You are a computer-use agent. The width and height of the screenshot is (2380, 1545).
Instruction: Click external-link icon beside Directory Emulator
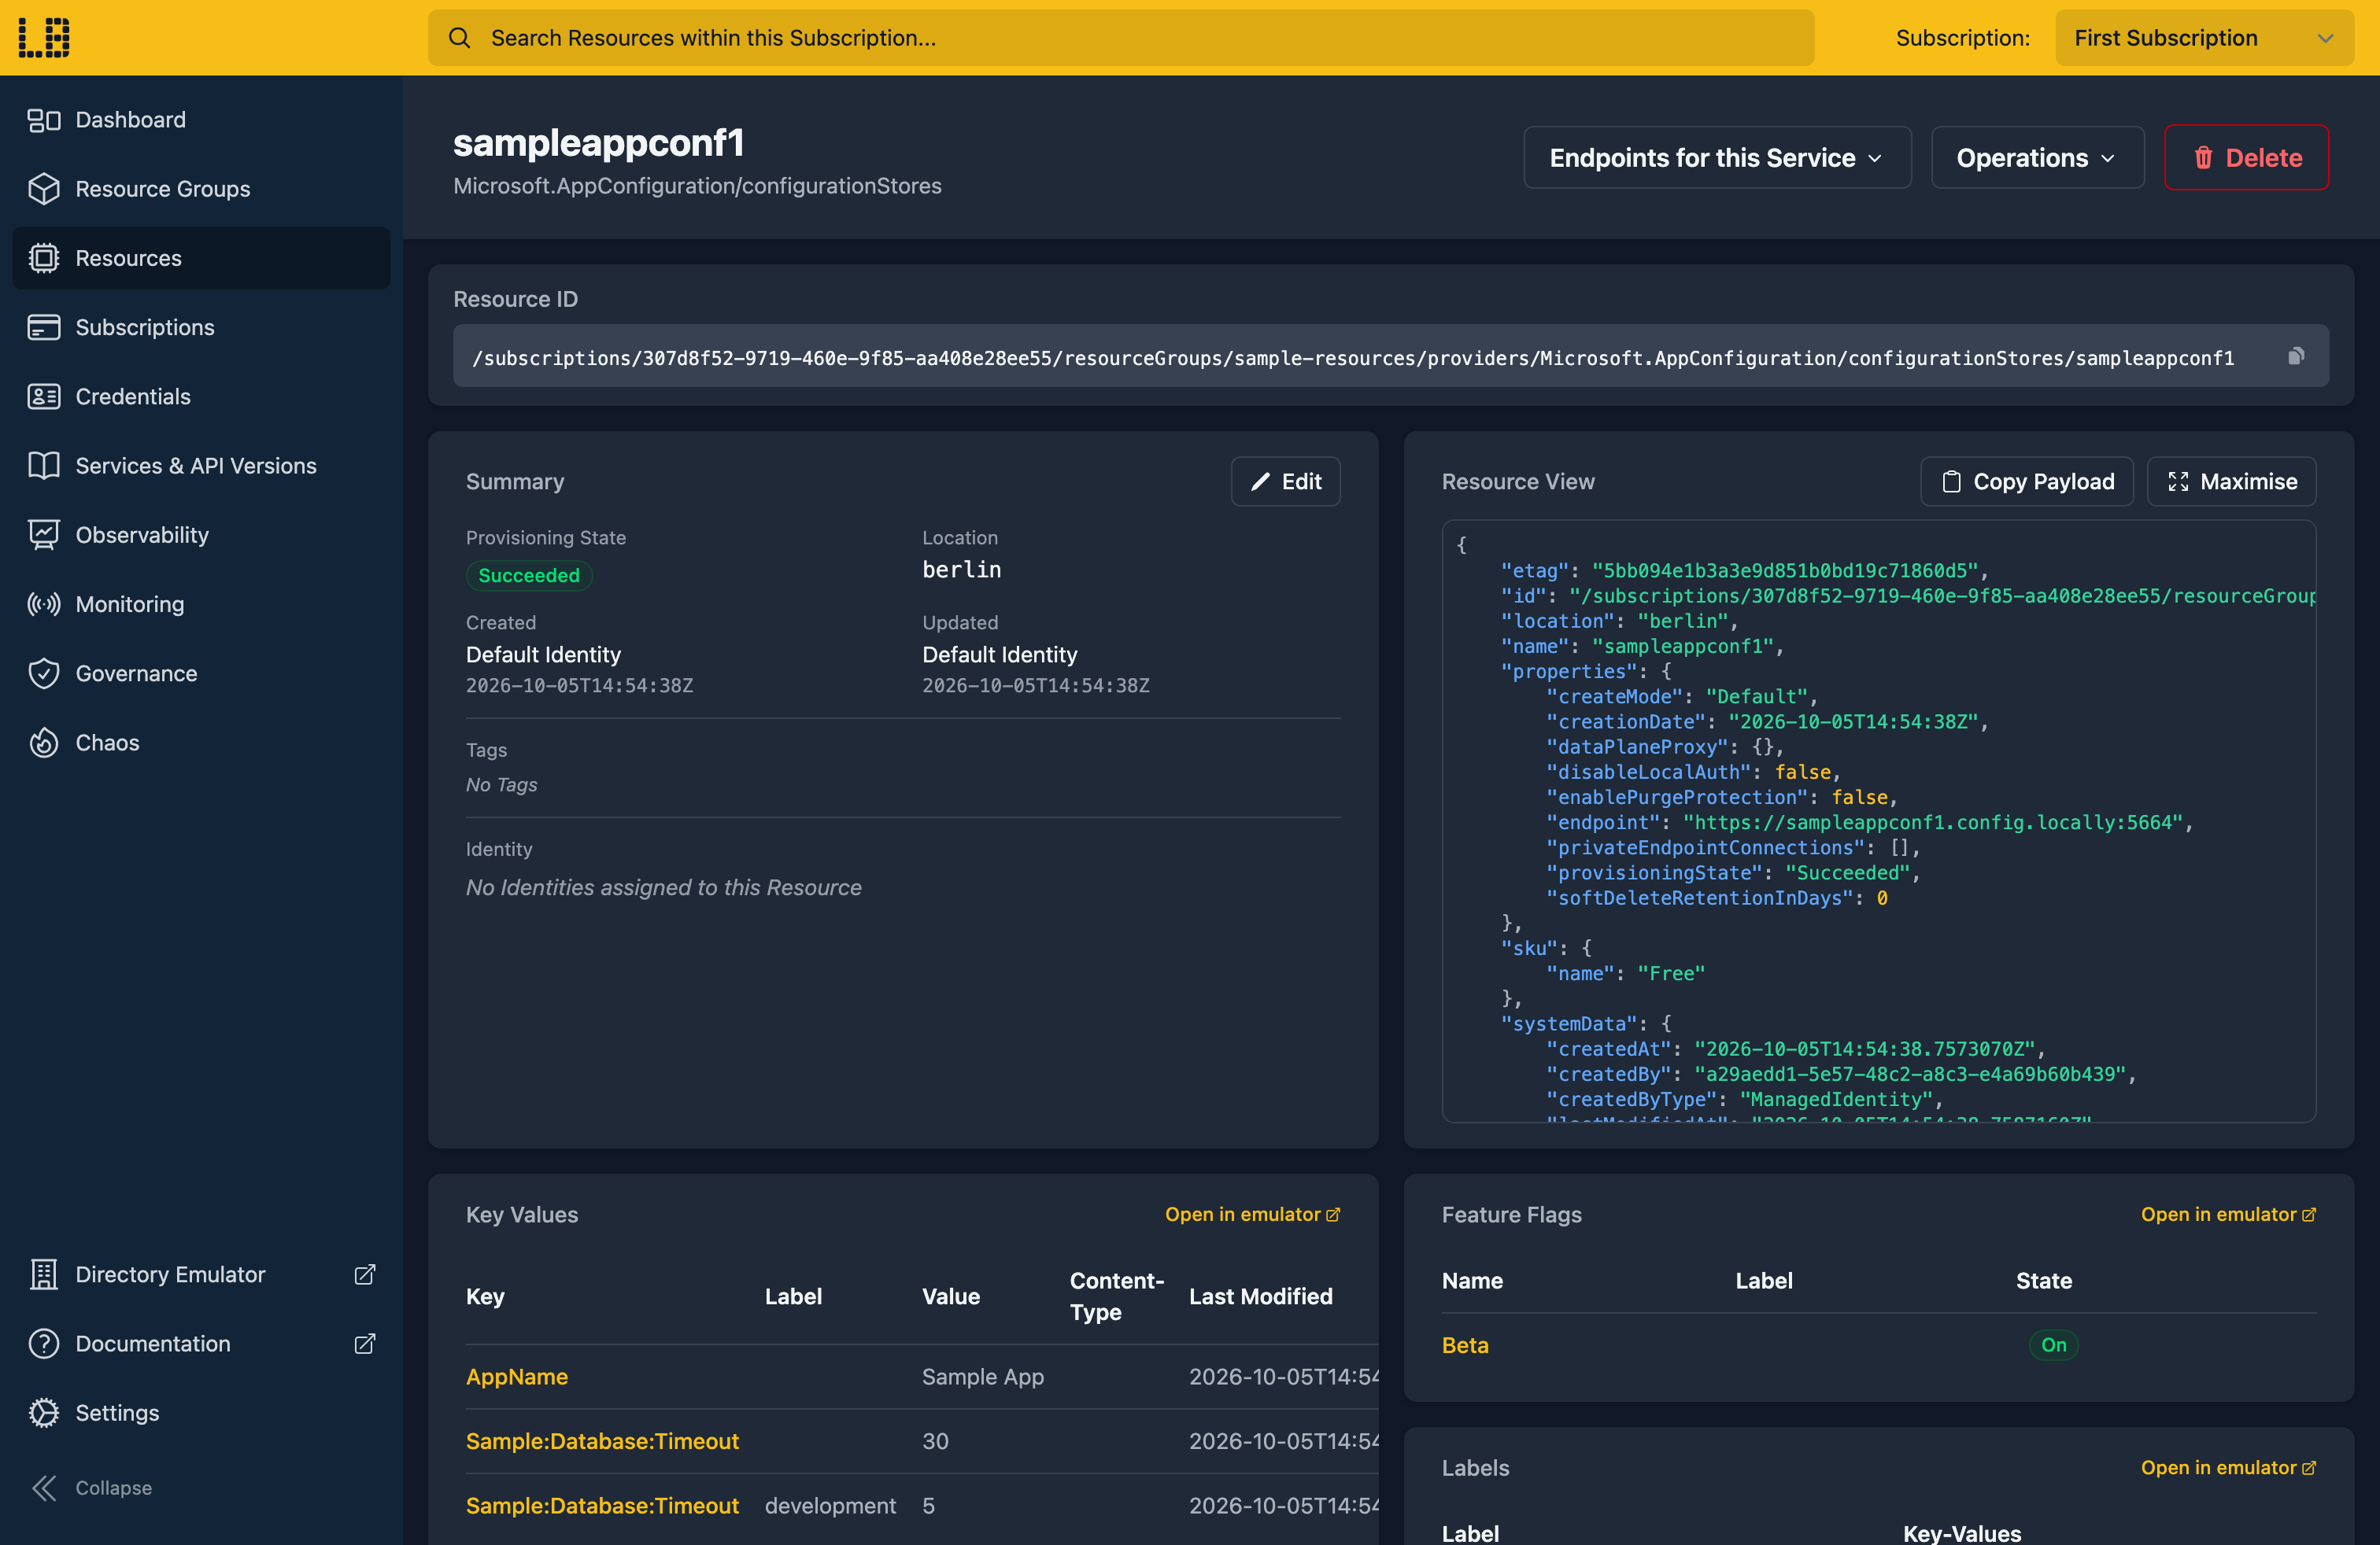click(365, 1274)
